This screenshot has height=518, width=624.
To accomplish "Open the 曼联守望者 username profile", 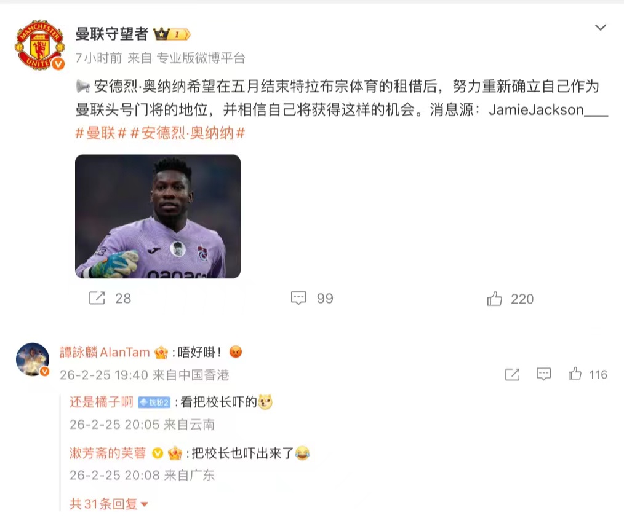I will tap(112, 34).
